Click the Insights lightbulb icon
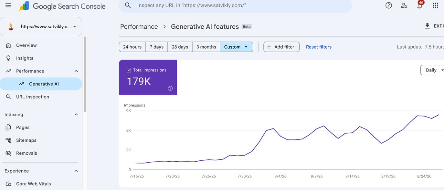The height and width of the screenshot is (190, 444). [9, 58]
